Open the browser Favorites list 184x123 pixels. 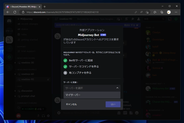pyautogui.click(x=155, y=12)
